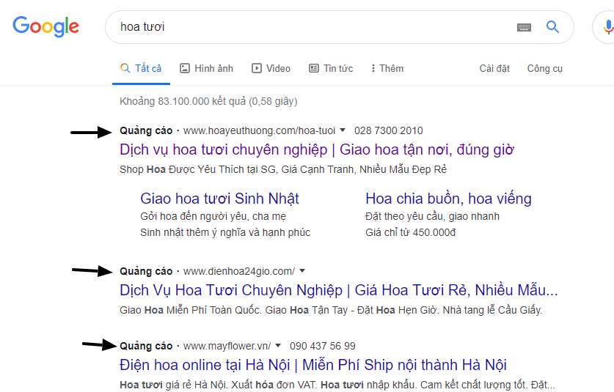Click the 'Video' play icon
614x392 pixels.
click(257, 68)
